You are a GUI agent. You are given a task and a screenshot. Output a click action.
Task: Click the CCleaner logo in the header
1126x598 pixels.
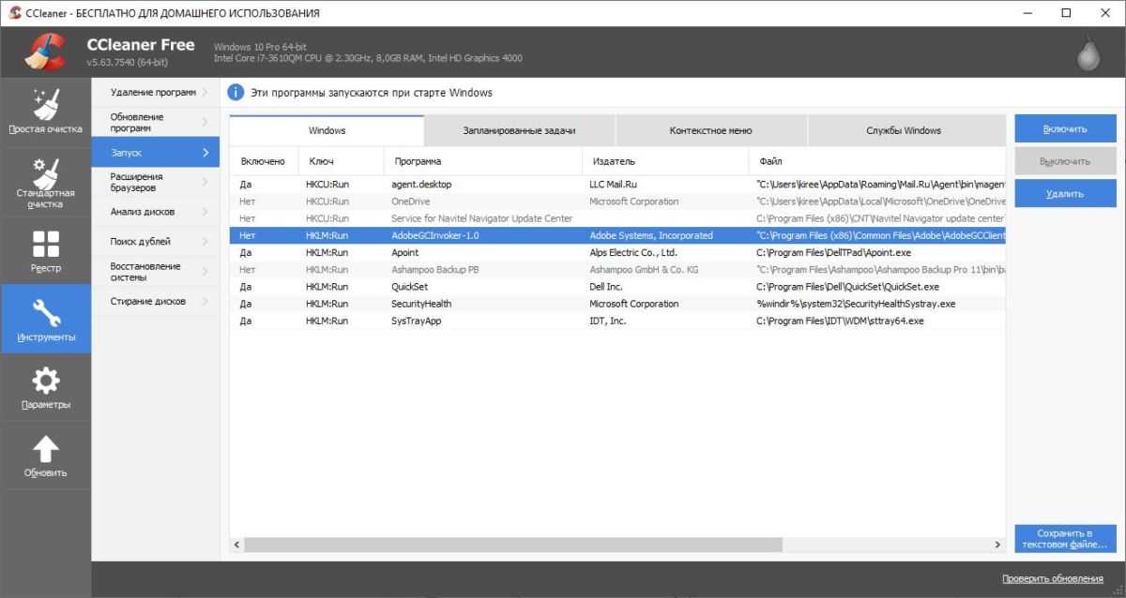(45, 52)
